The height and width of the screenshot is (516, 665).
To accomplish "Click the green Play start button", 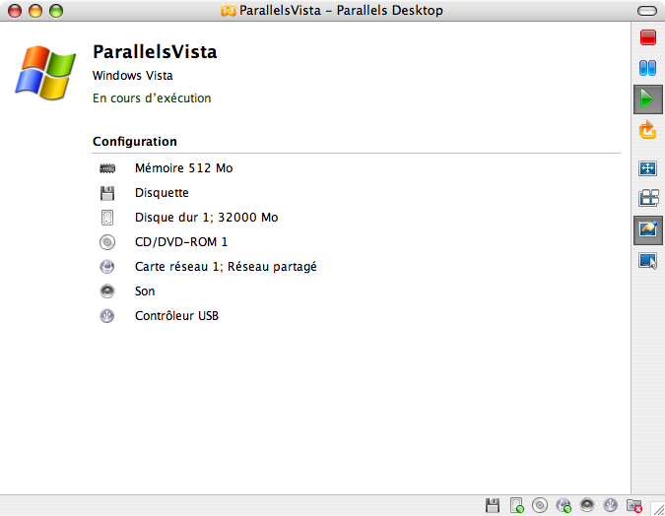I will click(x=647, y=99).
